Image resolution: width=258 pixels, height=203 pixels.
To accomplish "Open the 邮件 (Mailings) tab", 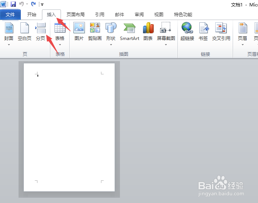I will click(120, 15).
